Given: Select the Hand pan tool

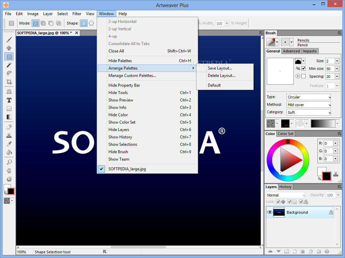Looking at the screenshot, I should click(x=9, y=170).
